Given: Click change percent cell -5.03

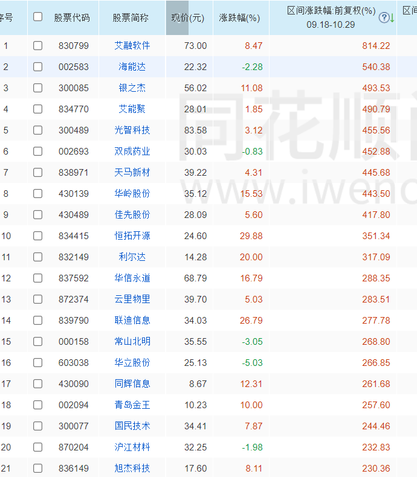Looking at the screenshot, I should [x=253, y=363].
